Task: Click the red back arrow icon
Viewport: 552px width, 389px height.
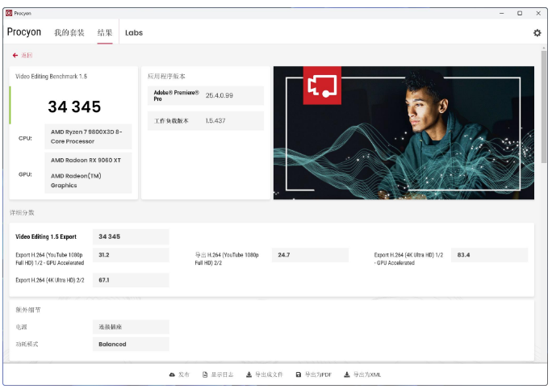Action: pos(15,56)
